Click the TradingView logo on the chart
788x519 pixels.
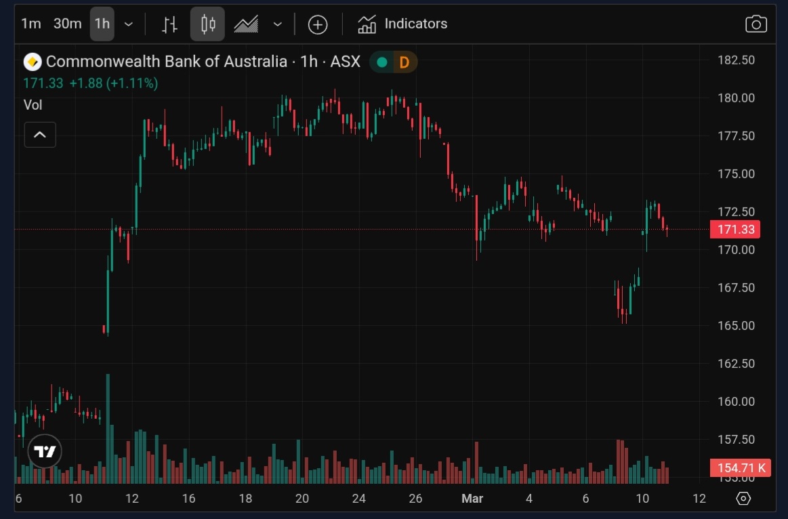[45, 451]
